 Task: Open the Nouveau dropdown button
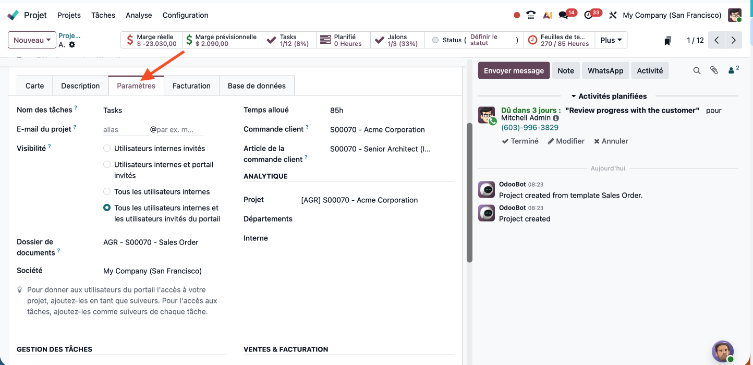32,40
